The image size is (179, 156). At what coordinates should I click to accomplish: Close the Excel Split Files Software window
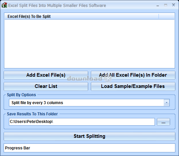[x=173, y=5]
